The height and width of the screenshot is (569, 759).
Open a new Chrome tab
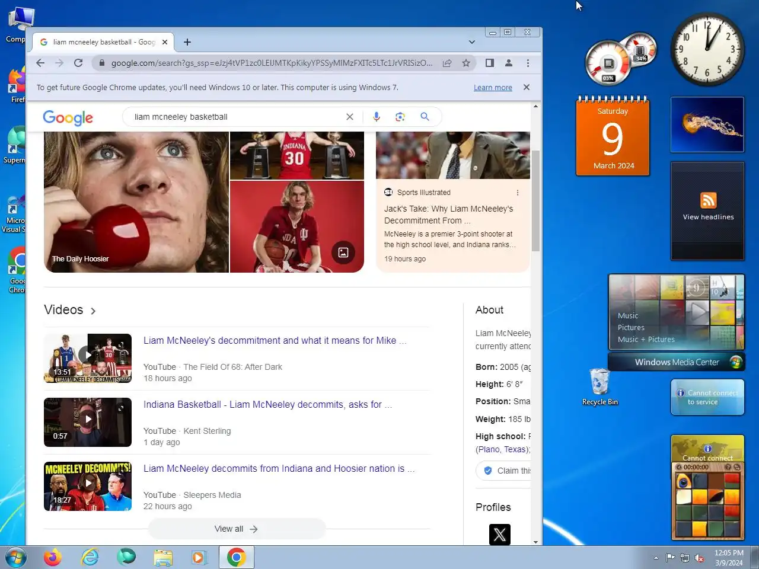tap(187, 42)
